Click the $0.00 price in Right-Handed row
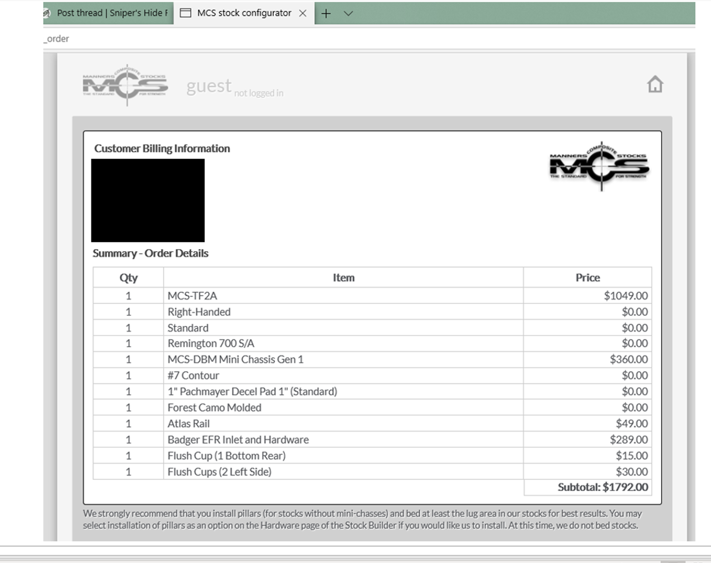 pyautogui.click(x=587, y=312)
